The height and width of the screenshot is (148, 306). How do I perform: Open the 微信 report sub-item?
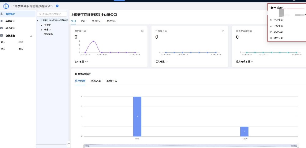[21, 49]
